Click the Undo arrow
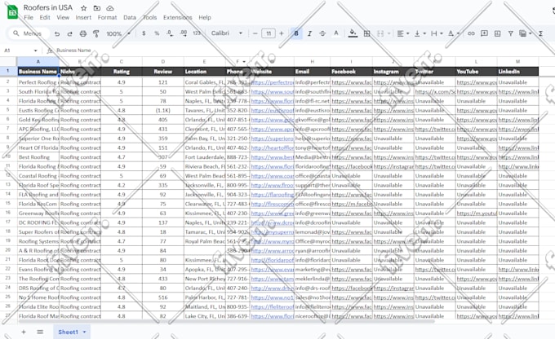Viewport: 555px width, 339px height. (57, 33)
